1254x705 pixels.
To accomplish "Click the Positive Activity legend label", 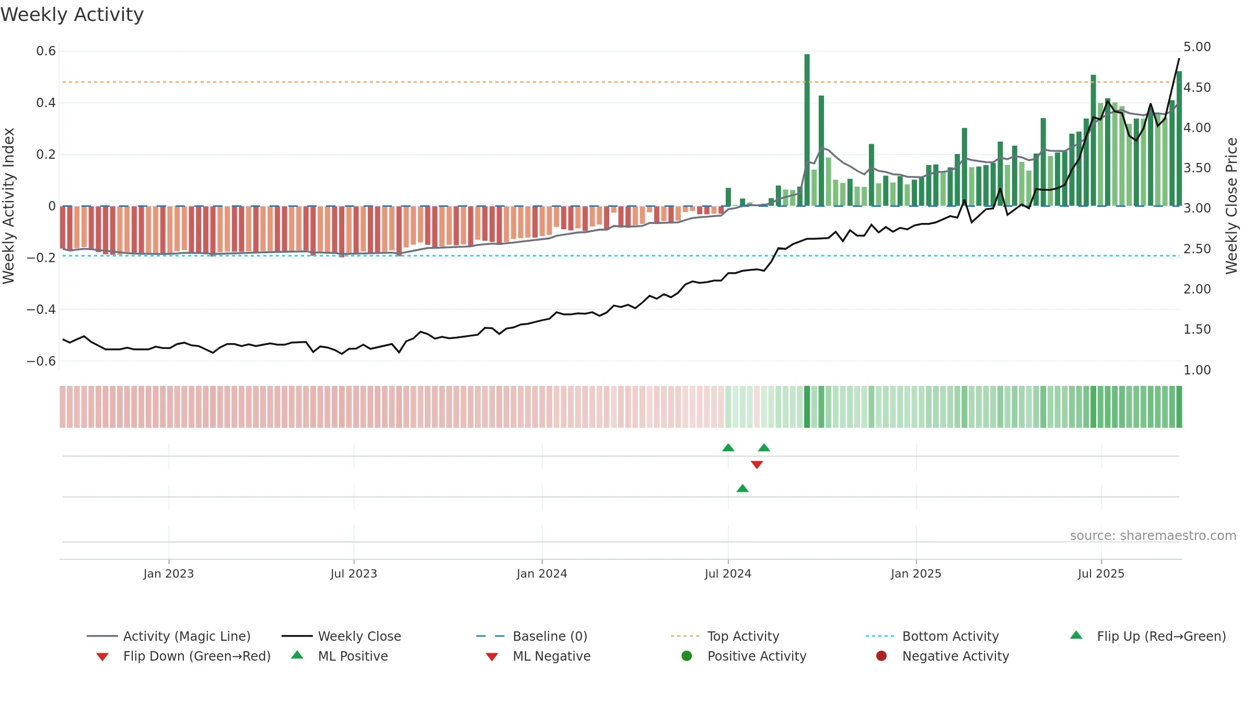I will 757,656.
